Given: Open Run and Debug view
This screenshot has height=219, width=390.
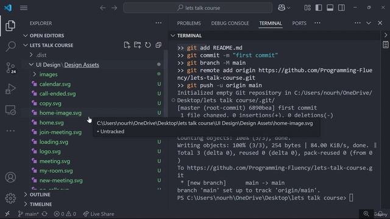Looking at the screenshot, I should [10, 89].
